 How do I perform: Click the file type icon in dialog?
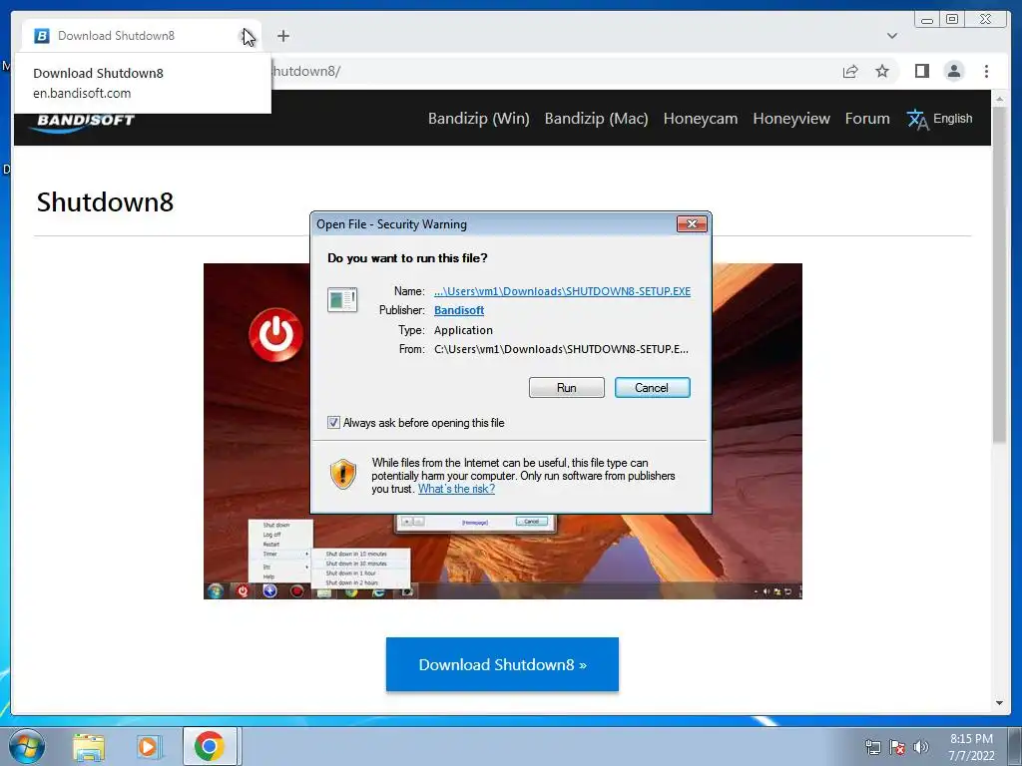coord(342,300)
